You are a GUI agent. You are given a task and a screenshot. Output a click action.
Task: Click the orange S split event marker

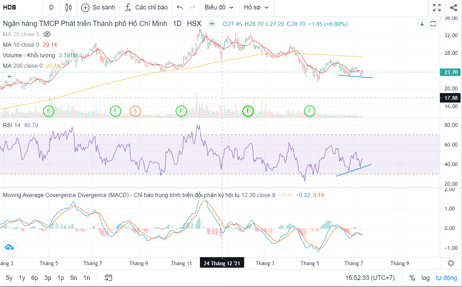pos(135,111)
